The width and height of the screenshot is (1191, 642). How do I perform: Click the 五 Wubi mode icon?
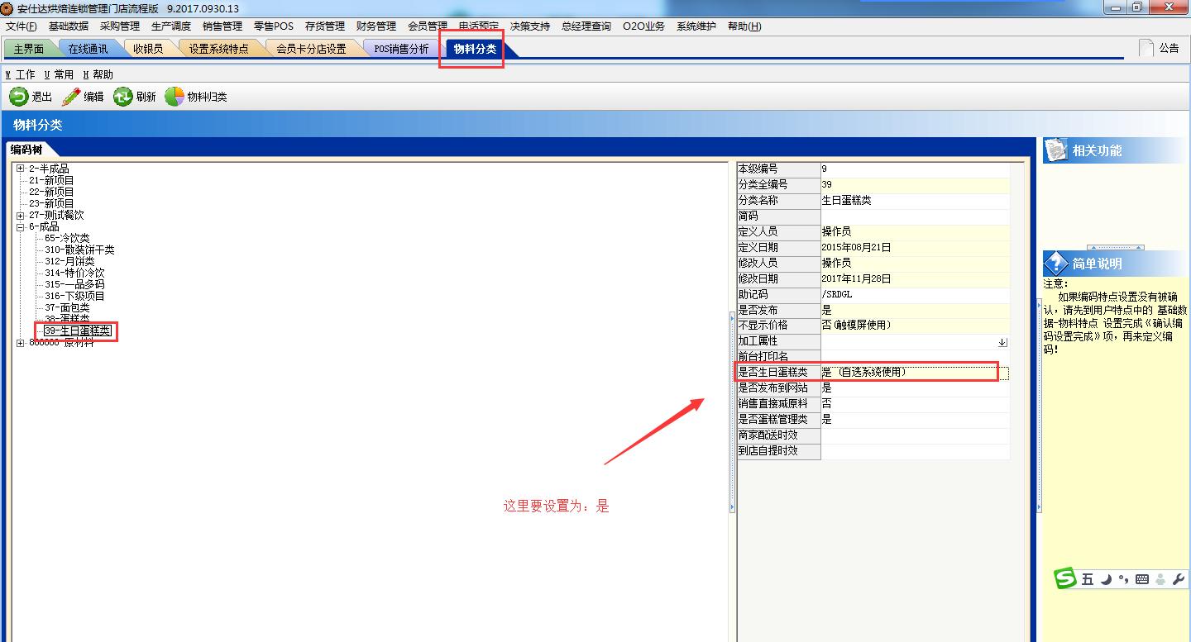(x=1087, y=579)
